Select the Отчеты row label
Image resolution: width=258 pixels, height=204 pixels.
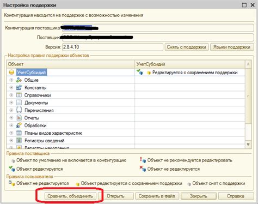(x=32, y=118)
